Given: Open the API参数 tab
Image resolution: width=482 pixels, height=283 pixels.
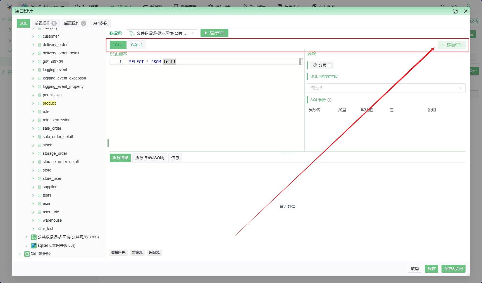Looking at the screenshot, I should [x=100, y=23].
